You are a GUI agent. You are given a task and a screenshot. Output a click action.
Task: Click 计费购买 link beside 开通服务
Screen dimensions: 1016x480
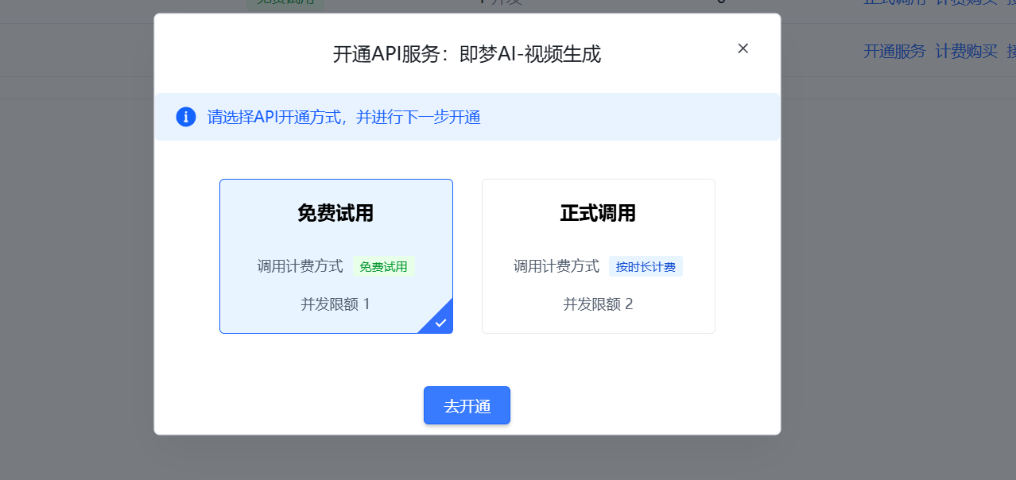click(966, 52)
